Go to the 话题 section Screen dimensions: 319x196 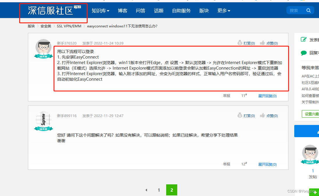pyautogui.click(x=159, y=10)
